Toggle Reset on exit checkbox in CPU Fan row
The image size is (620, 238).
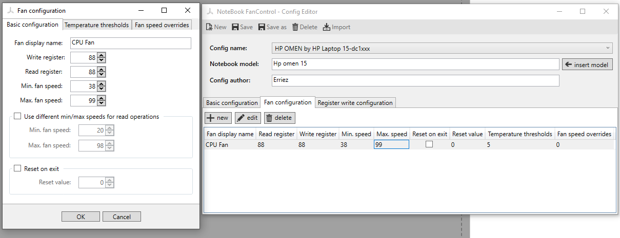(429, 144)
